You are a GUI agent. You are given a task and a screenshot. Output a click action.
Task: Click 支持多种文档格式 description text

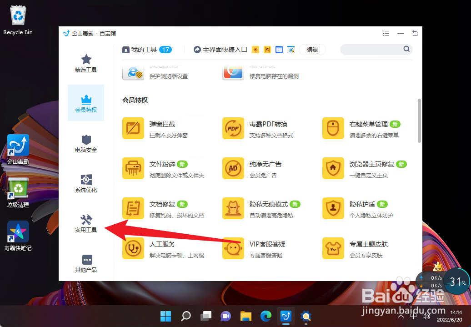(271, 135)
